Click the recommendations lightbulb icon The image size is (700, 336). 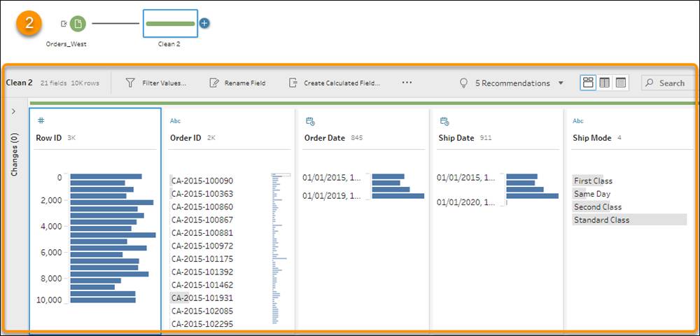[x=464, y=83]
